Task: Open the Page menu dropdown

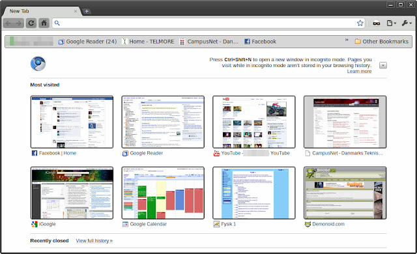Action: click(391, 23)
